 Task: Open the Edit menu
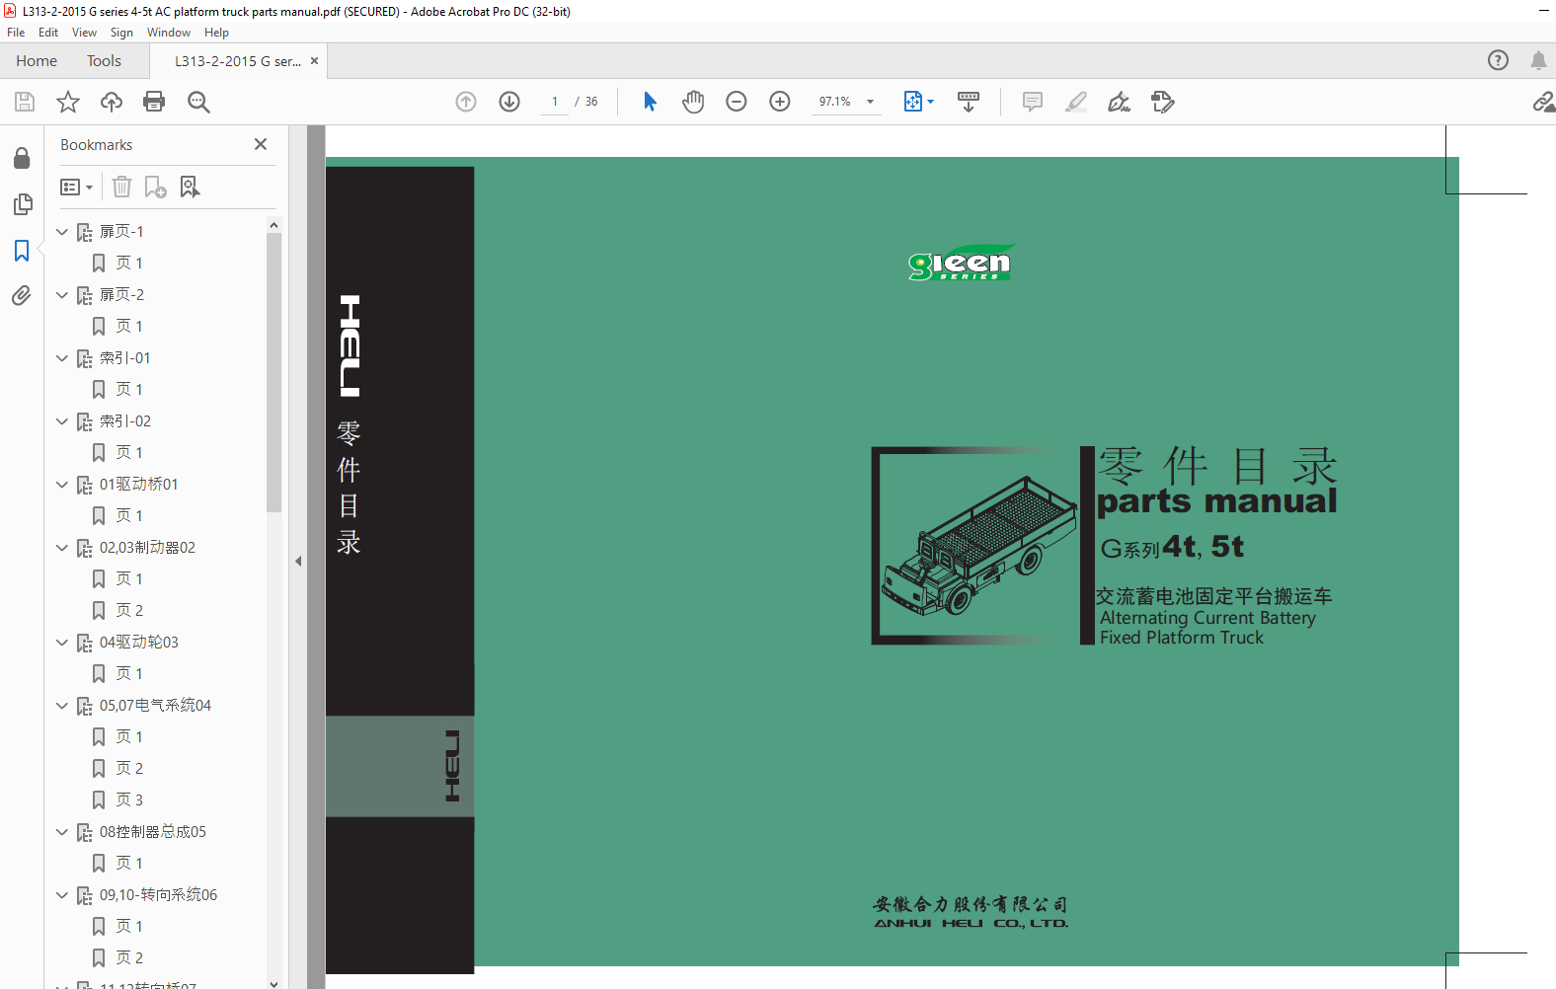[x=48, y=33]
